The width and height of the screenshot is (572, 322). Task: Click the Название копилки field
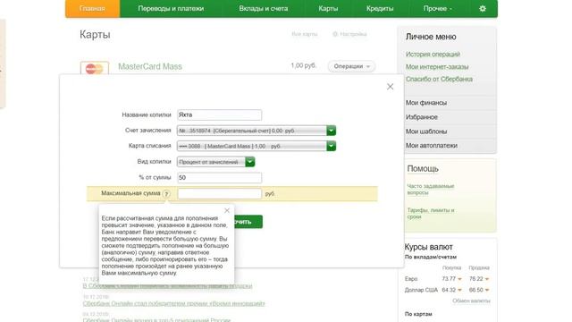[x=219, y=114]
